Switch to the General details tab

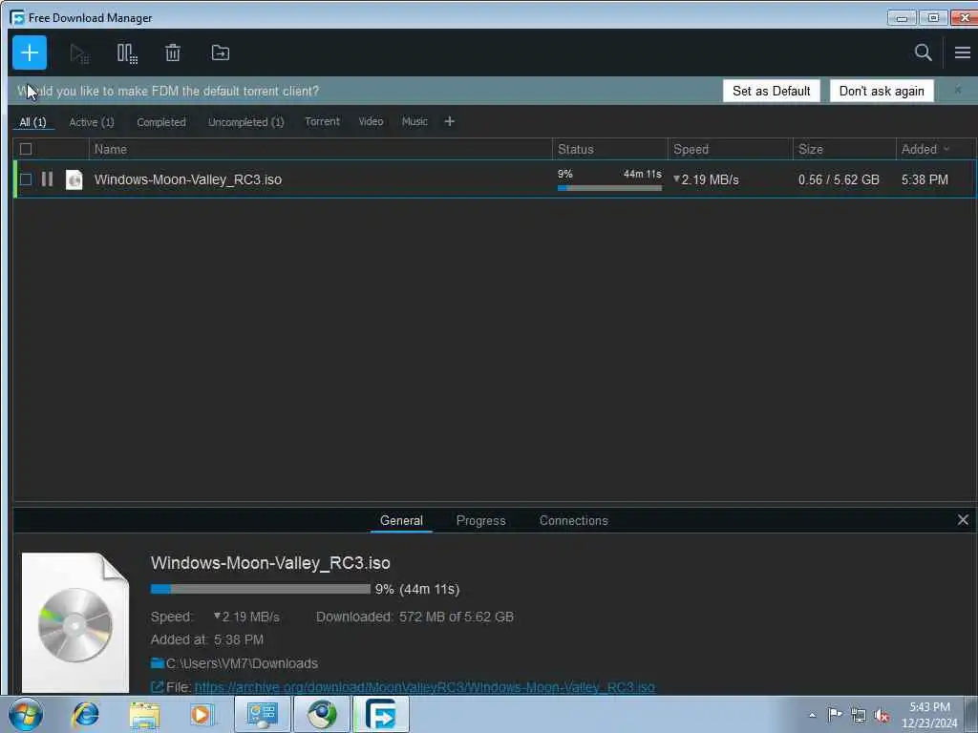tap(401, 520)
